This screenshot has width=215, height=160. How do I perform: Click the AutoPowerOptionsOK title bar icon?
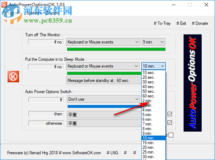[x=4, y=5]
